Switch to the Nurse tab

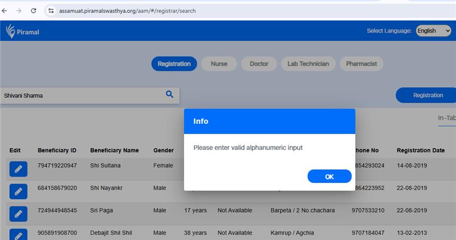coord(219,64)
